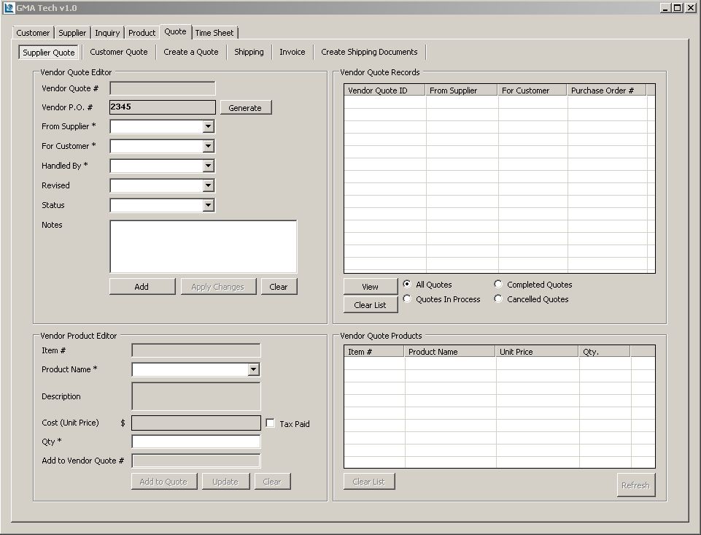This screenshot has width=701, height=535.
Task: Click the Generate button for Vendor P.O.
Action: (x=245, y=108)
